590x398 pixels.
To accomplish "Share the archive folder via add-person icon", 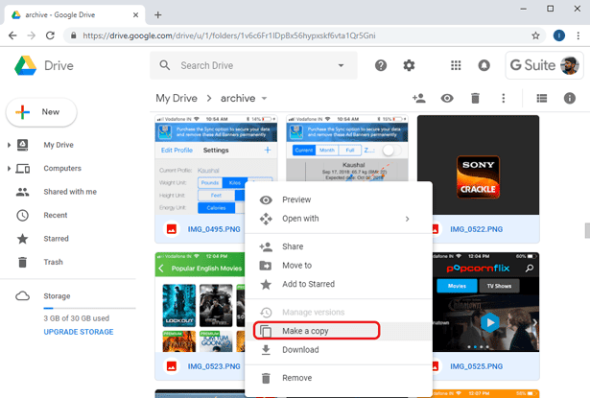I will 419,98.
